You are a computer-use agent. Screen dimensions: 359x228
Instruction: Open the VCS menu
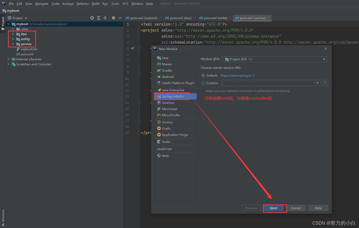125,4
